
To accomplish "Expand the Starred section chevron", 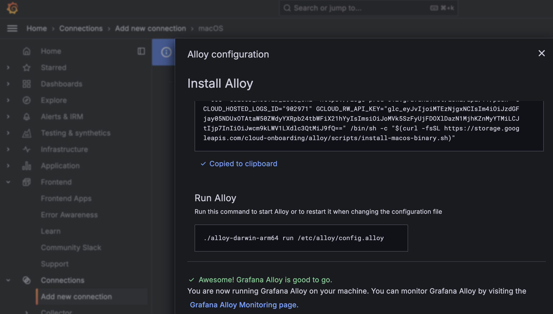I will click(8, 68).
